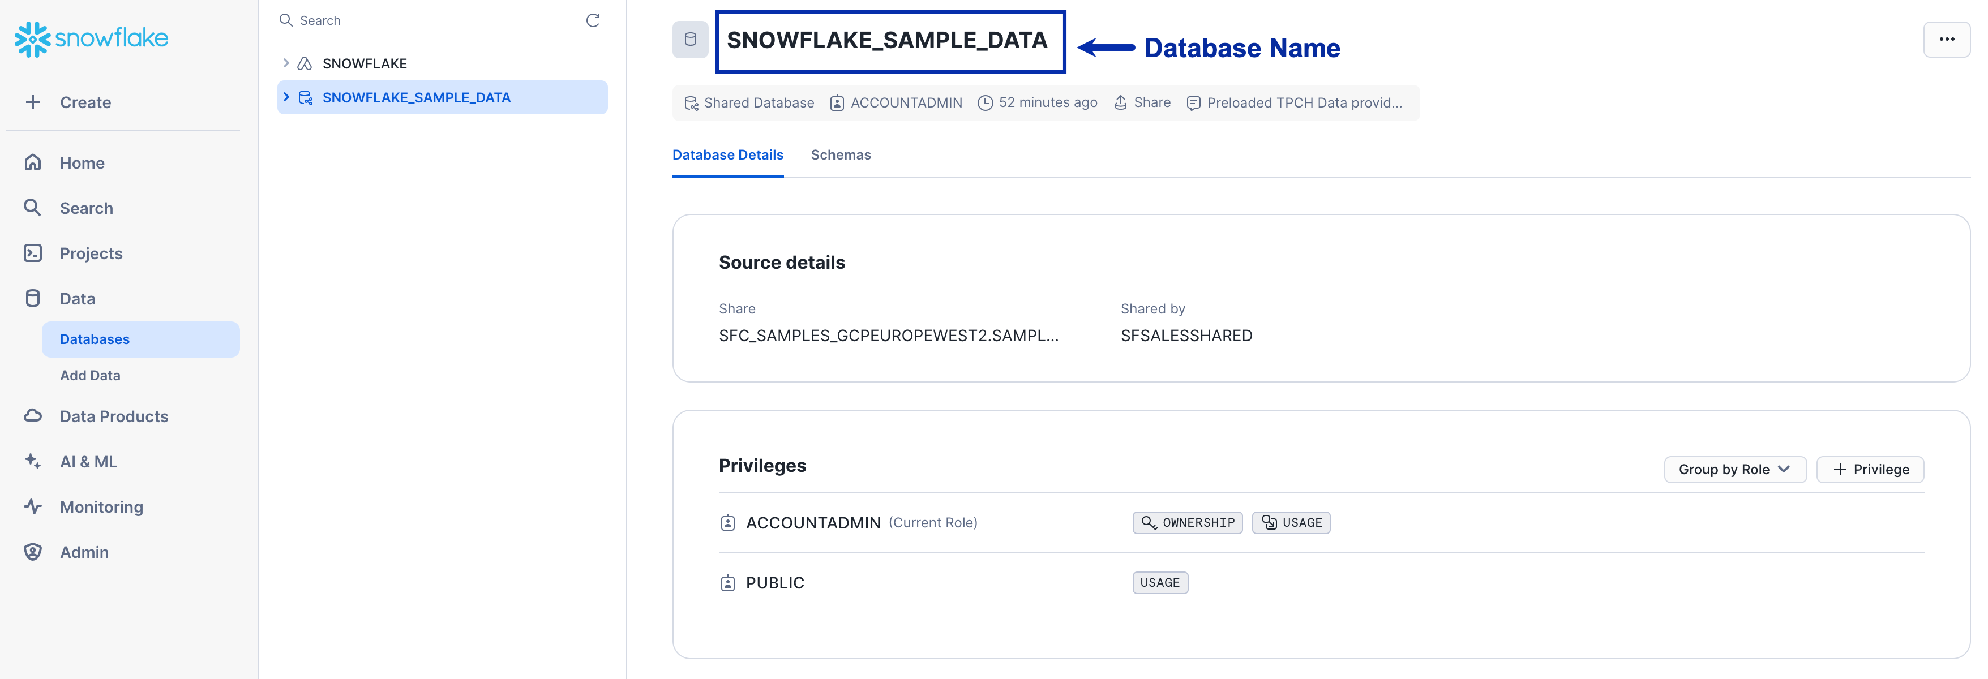Viewport: 1988px width, 679px height.
Task: Select the Database Details tab
Action: click(x=727, y=155)
